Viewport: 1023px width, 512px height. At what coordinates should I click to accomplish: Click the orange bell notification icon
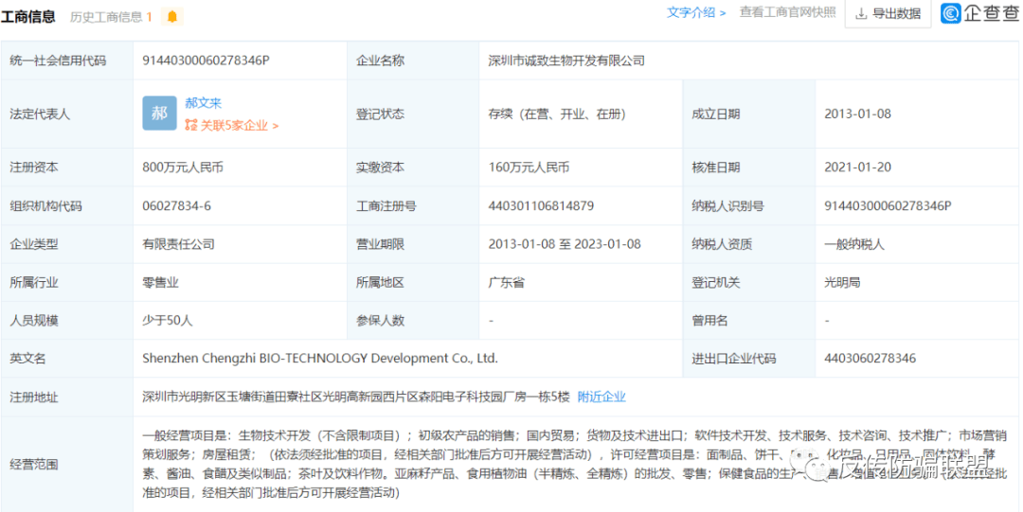[x=171, y=17]
